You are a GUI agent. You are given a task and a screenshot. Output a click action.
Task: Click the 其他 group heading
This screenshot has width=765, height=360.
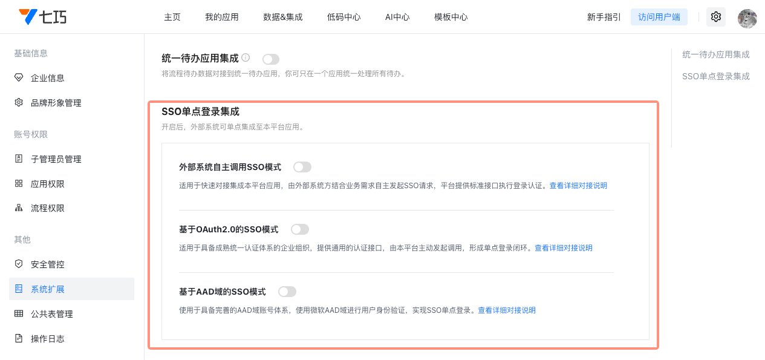[22, 240]
